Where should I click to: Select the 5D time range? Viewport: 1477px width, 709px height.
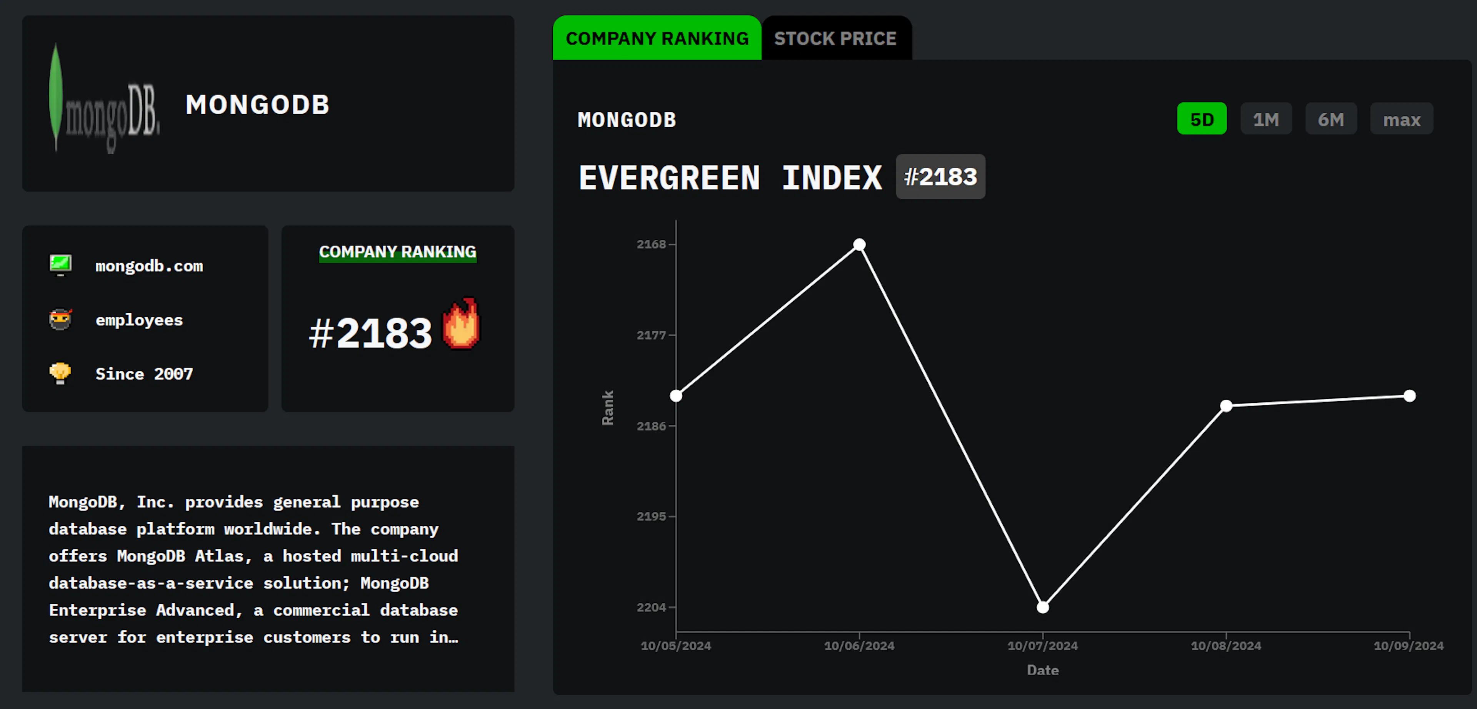point(1202,119)
